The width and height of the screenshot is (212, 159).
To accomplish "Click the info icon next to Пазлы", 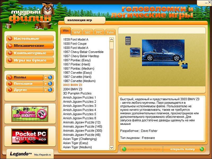I will (50, 77).
